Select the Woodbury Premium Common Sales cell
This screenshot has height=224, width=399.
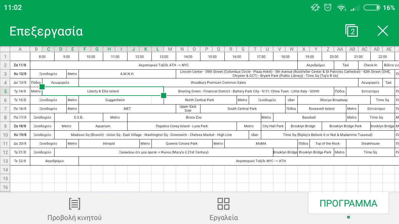(218, 82)
